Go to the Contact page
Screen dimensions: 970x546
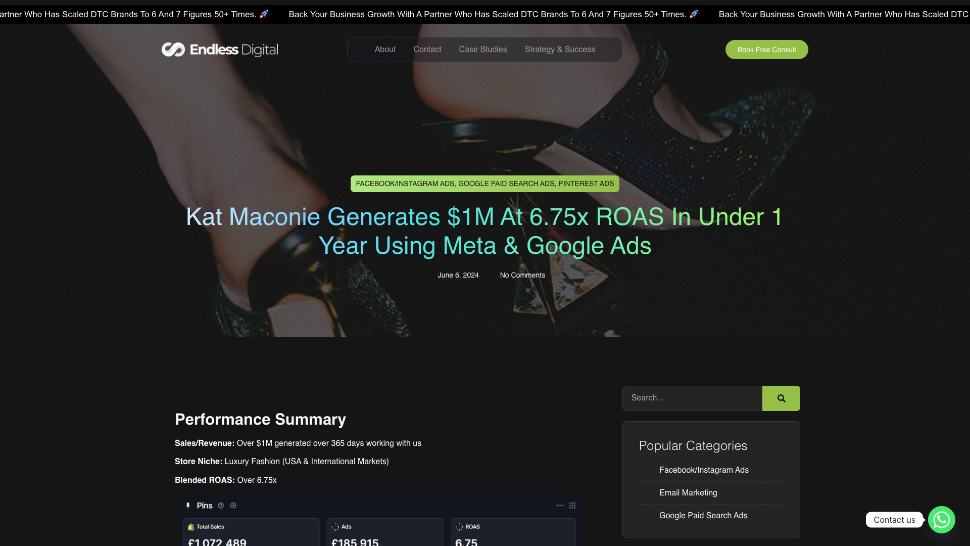tap(427, 50)
